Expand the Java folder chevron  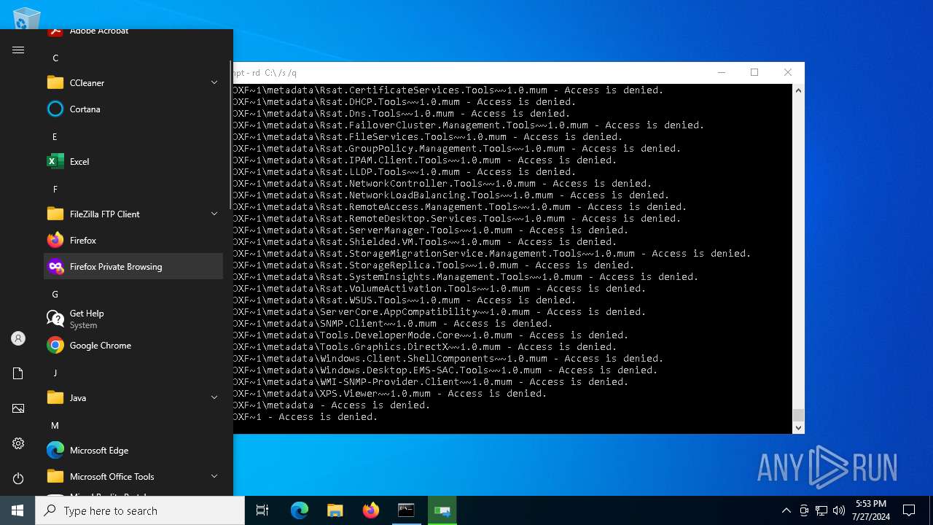[214, 398]
